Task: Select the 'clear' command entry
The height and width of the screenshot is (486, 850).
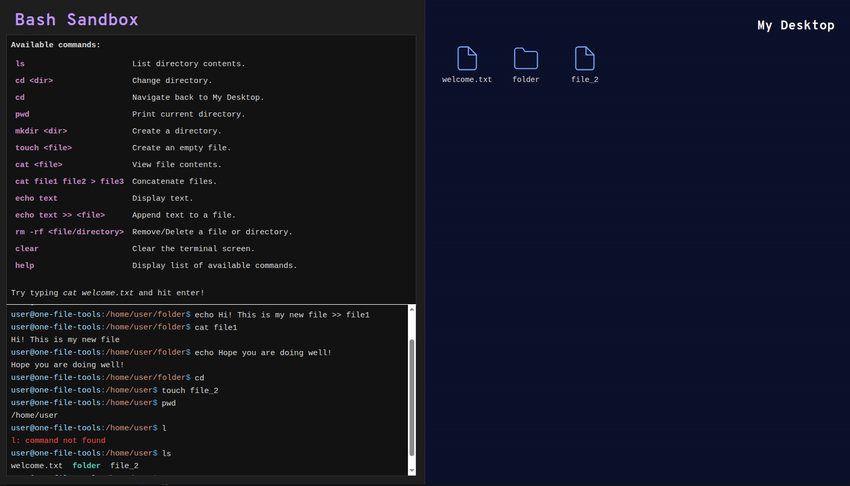Action: [27, 249]
